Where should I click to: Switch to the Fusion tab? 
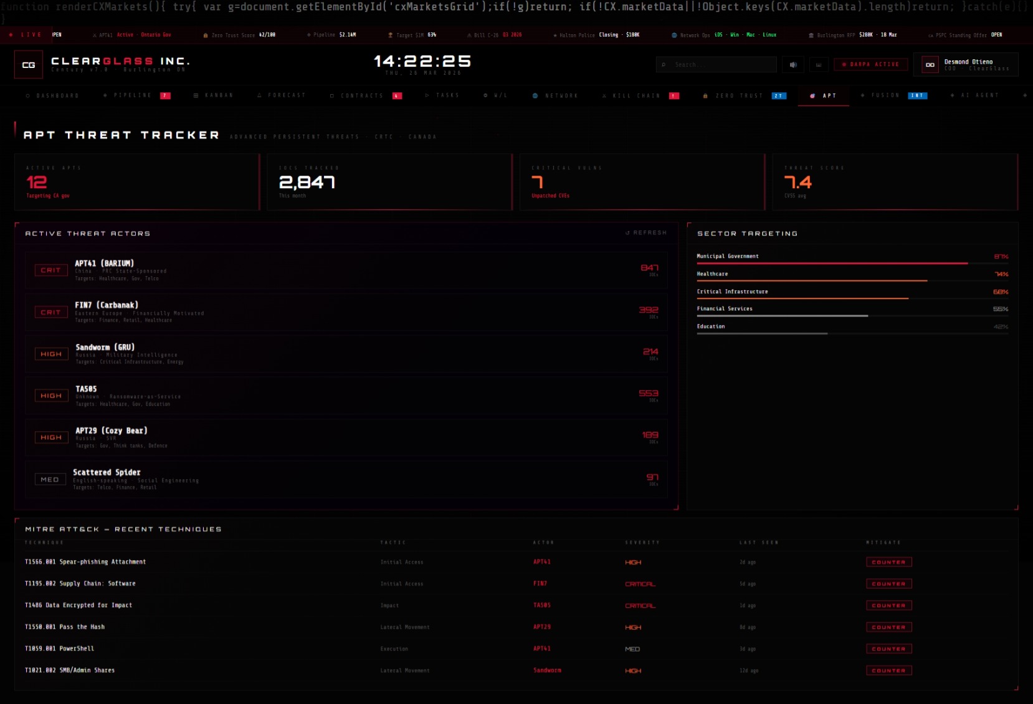click(x=894, y=95)
